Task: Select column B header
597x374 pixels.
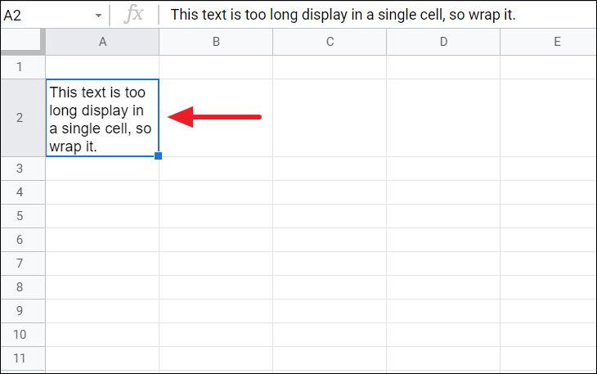Action: tap(216, 42)
